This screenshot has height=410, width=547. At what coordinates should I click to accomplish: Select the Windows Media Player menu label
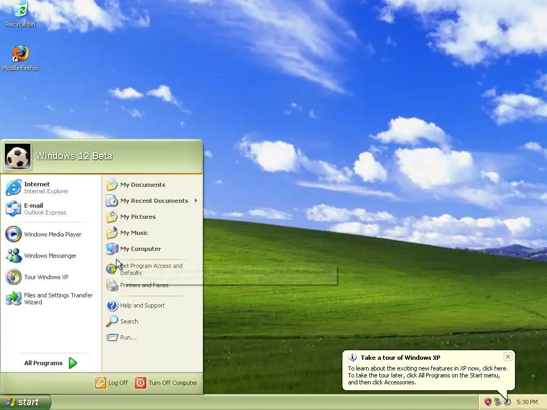click(x=53, y=234)
